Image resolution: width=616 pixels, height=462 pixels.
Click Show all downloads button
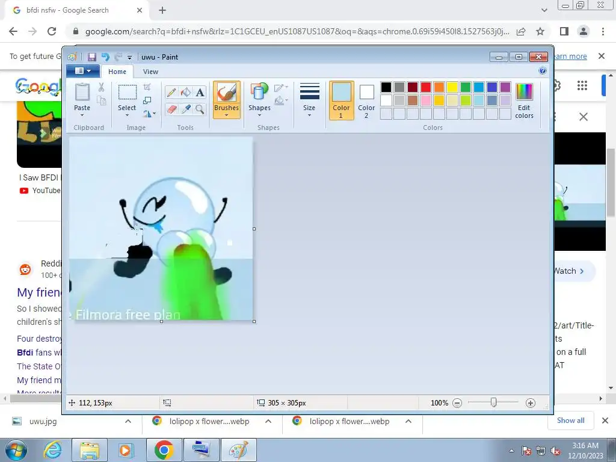coord(570,420)
